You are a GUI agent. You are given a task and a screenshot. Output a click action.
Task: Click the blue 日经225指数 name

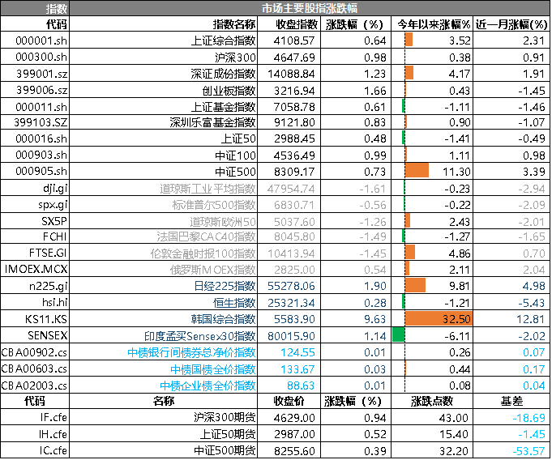(225, 286)
